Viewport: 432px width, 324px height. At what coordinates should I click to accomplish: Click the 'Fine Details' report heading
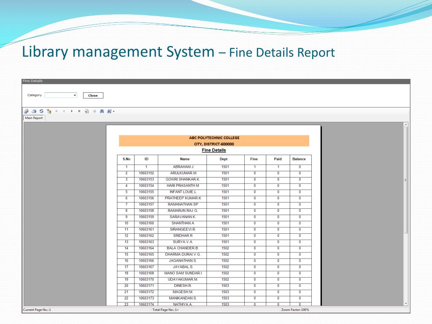coord(214,150)
